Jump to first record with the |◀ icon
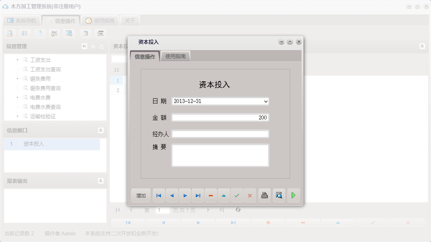 point(159,195)
